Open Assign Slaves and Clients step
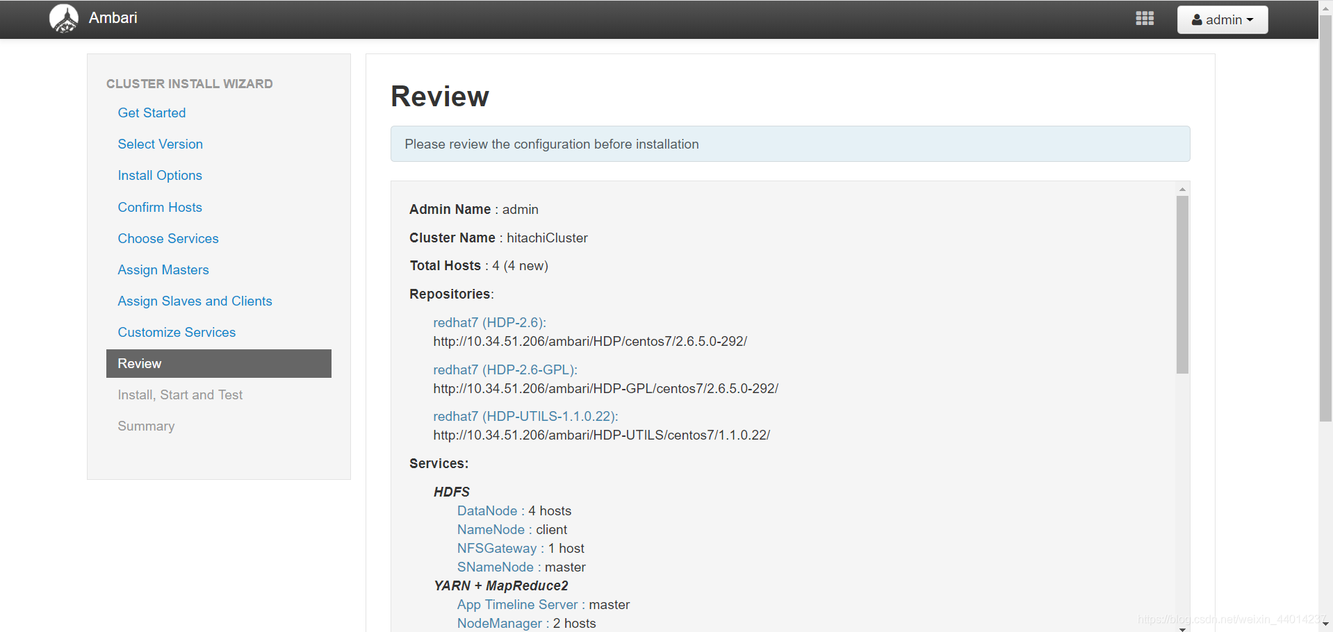1333x632 pixels. click(x=195, y=301)
